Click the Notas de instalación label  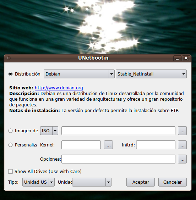[x=34, y=110]
